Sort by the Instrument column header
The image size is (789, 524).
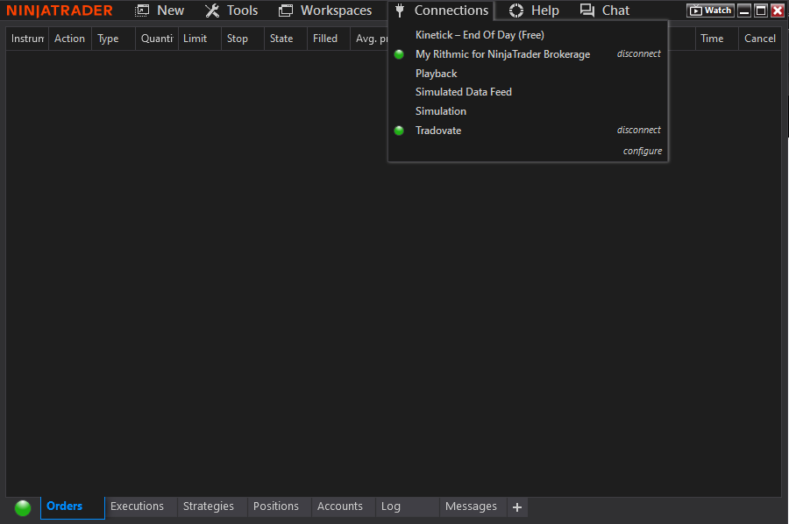[27, 39]
